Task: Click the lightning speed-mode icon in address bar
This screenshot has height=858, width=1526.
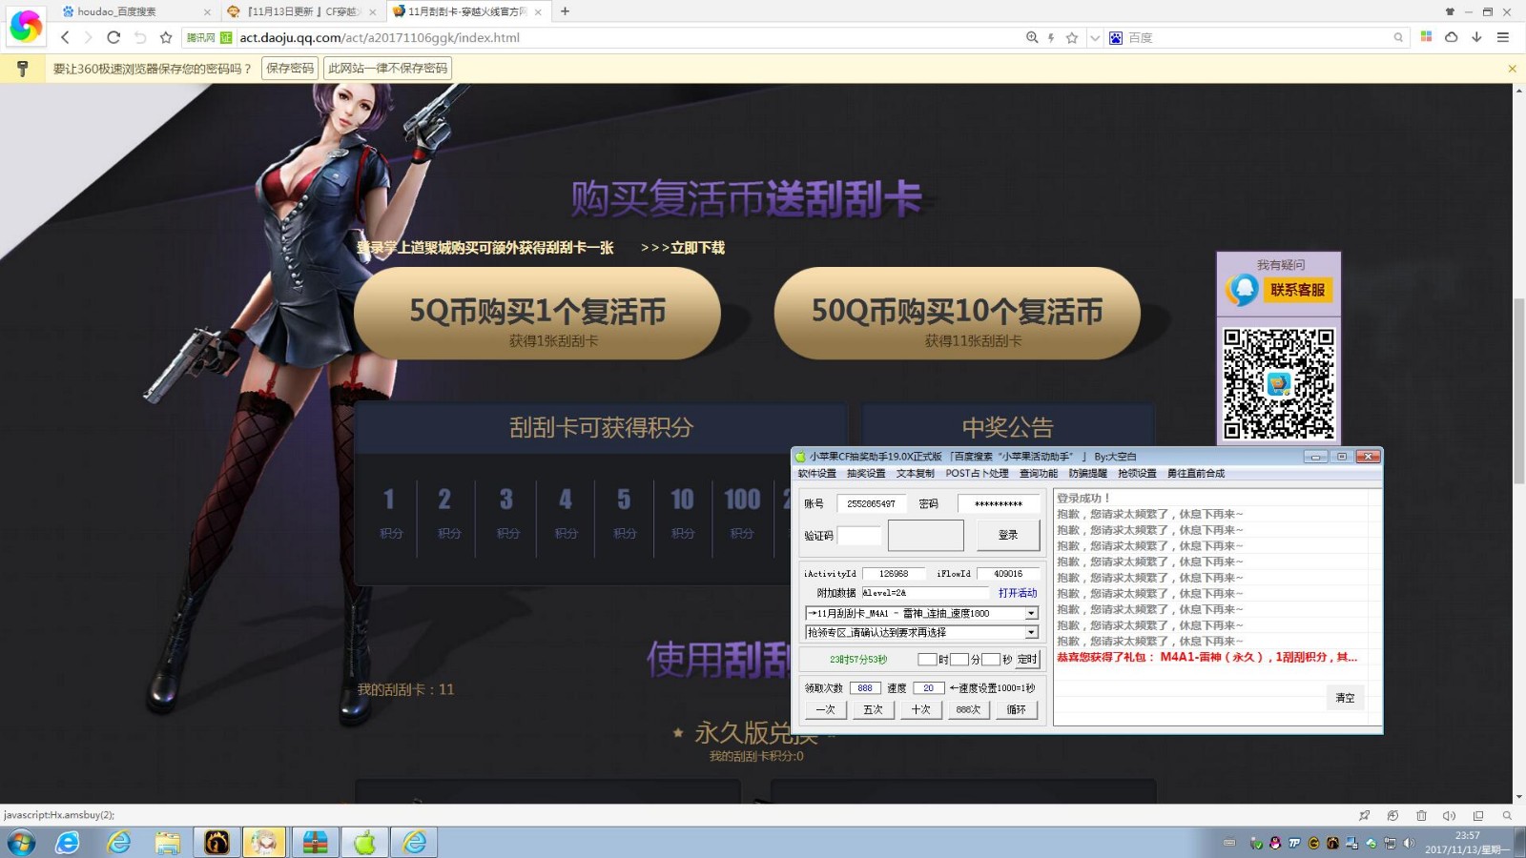Action: [x=1051, y=37]
